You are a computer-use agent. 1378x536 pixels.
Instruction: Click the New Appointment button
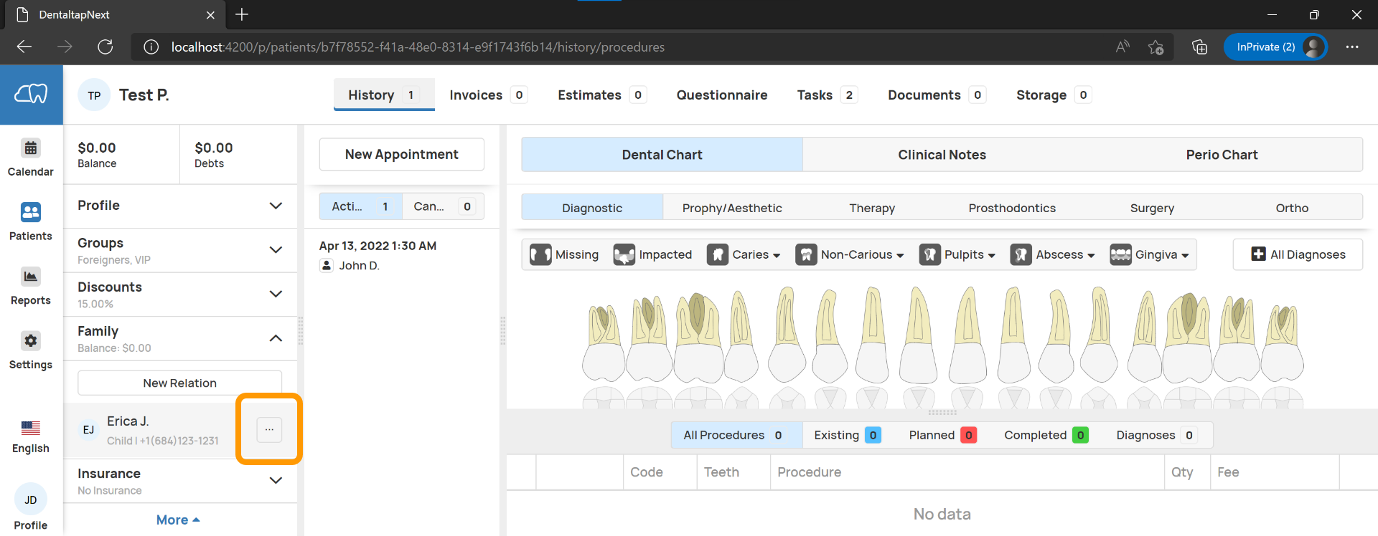[x=401, y=155]
